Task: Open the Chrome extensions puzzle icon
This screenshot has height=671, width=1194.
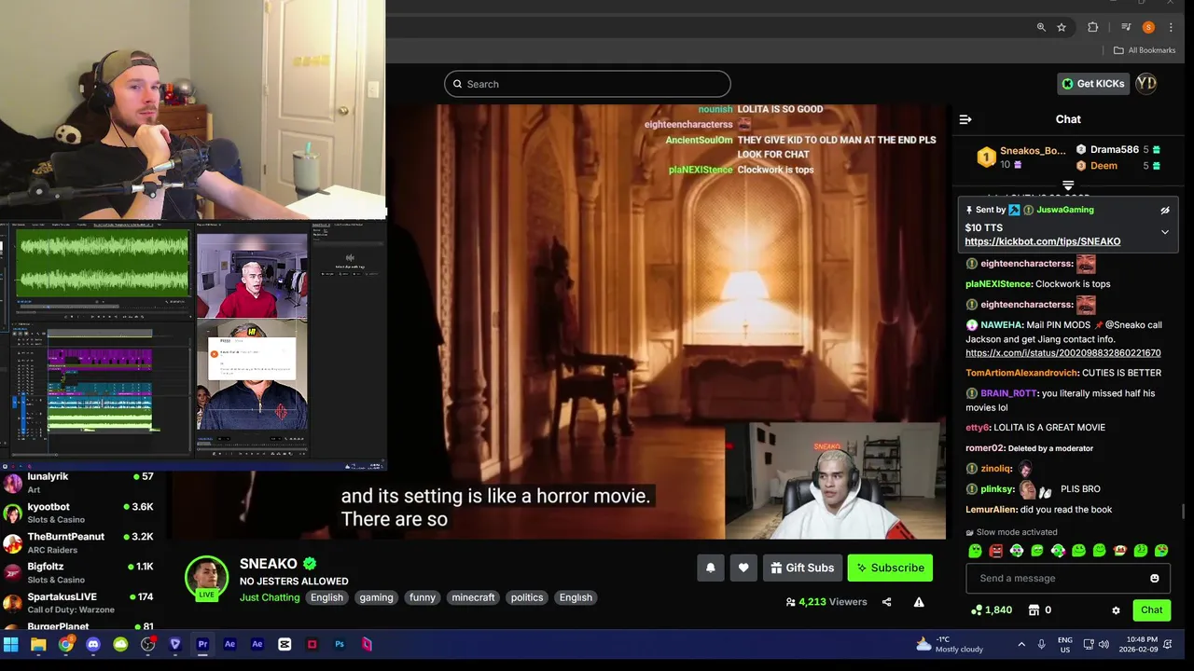Action: pos(1093,27)
